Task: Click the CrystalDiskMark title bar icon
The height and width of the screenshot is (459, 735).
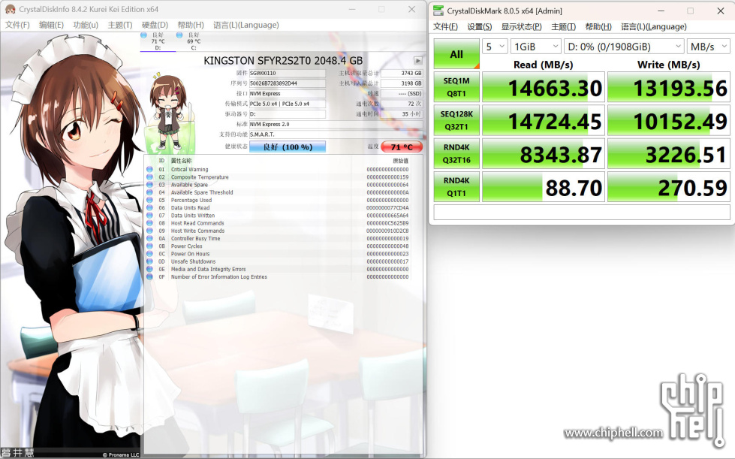Action: [x=438, y=11]
